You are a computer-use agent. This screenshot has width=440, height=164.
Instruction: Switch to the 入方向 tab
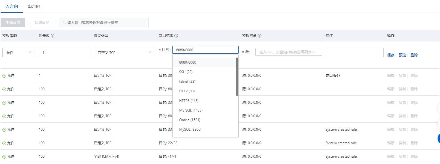click(x=12, y=6)
